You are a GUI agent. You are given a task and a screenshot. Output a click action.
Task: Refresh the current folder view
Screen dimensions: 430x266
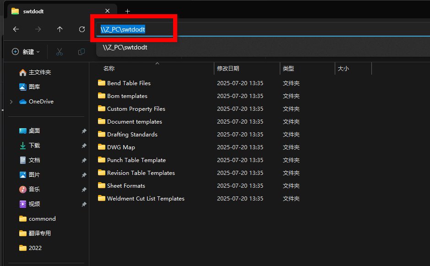(x=82, y=29)
